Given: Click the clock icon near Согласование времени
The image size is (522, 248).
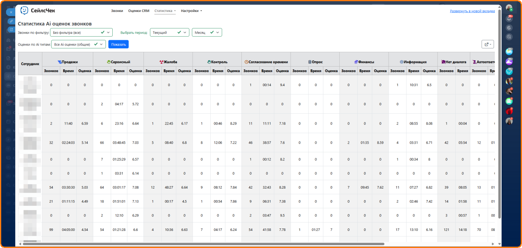Looking at the screenshot, I should (246, 62).
